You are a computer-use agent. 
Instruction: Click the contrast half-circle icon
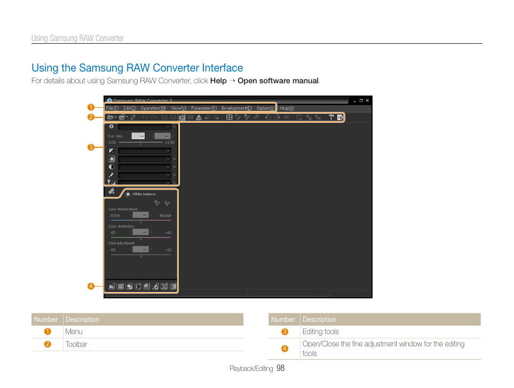pos(112,167)
